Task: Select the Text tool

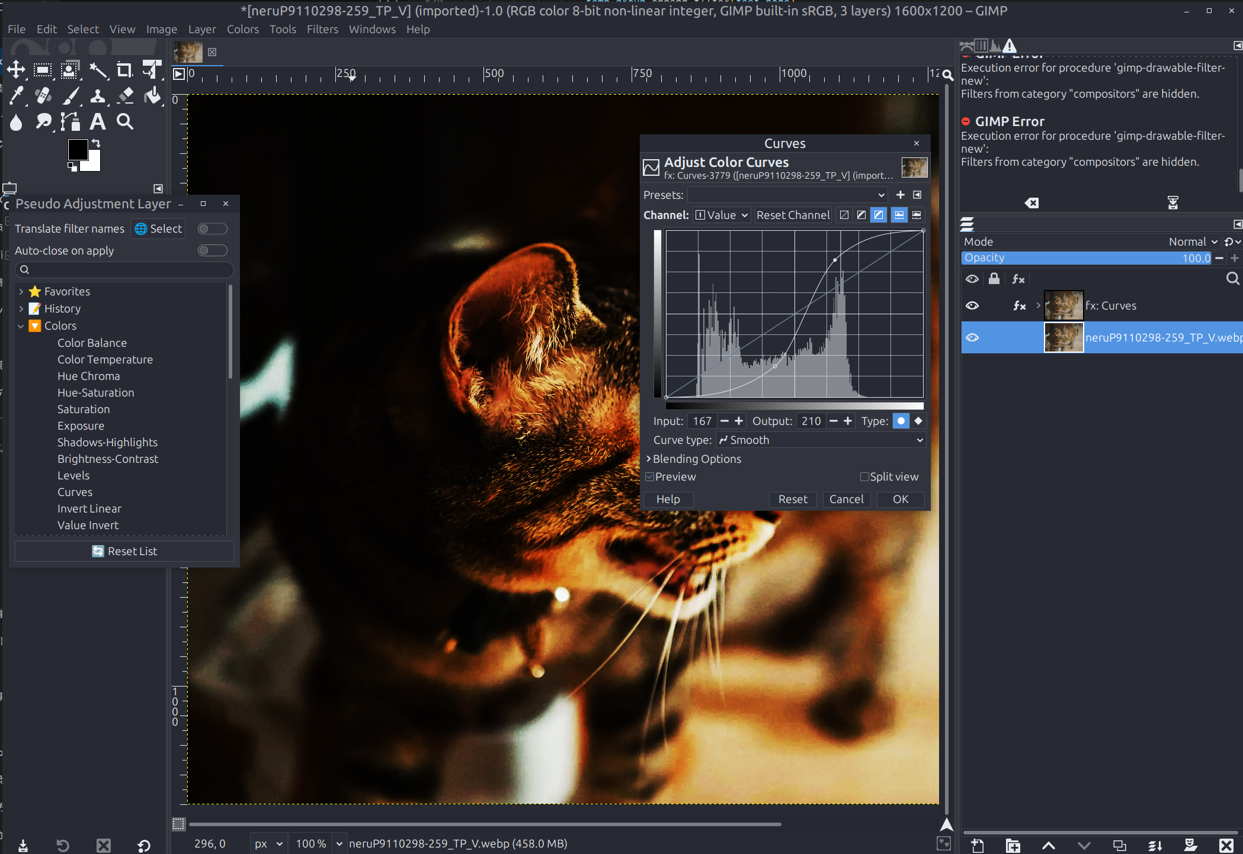Action: point(97,121)
